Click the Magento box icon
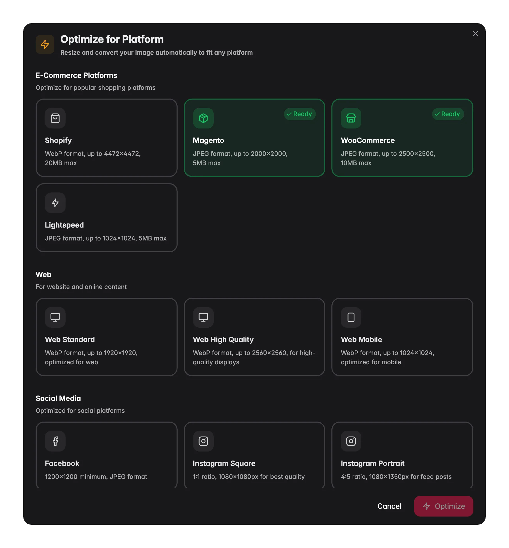This screenshot has height=548, width=509. (203, 118)
